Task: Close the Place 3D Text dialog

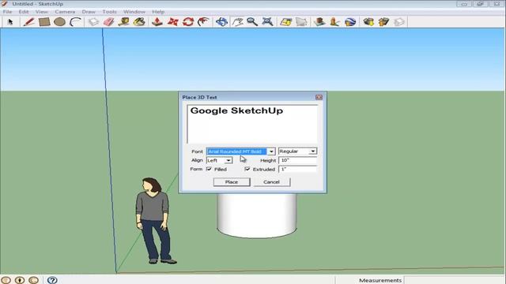Action: point(319,97)
